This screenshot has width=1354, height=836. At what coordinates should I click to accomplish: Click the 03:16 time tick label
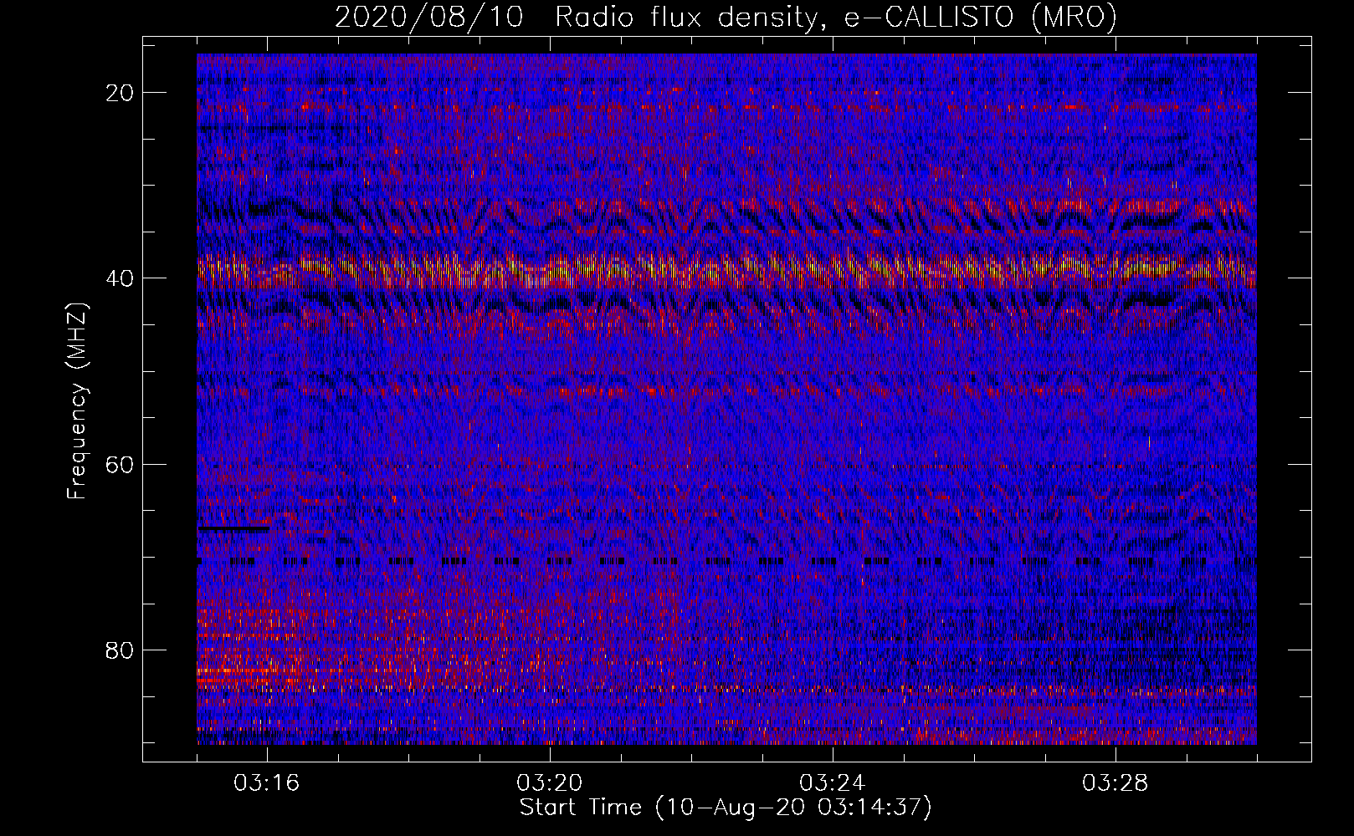(267, 783)
